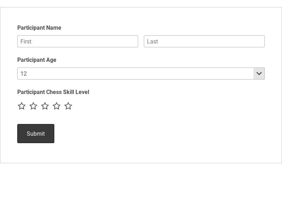Focus the Last name input field
The width and height of the screenshot is (282, 212).
(204, 41)
